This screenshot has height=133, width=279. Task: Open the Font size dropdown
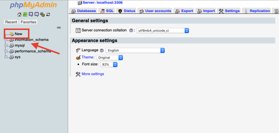coord(109,65)
